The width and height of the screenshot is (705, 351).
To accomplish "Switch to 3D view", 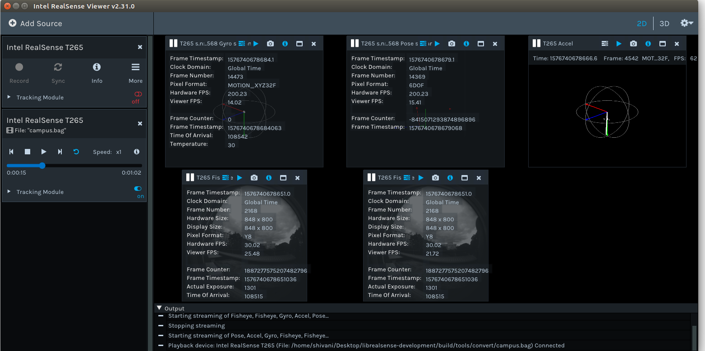I will (x=664, y=23).
